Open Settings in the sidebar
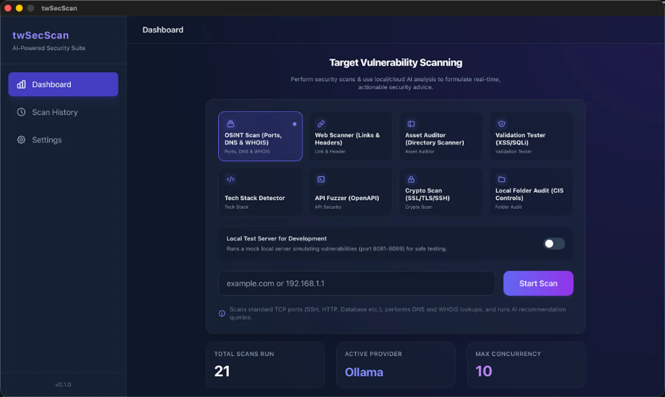Viewport: 665px width, 397px height. 63,140
